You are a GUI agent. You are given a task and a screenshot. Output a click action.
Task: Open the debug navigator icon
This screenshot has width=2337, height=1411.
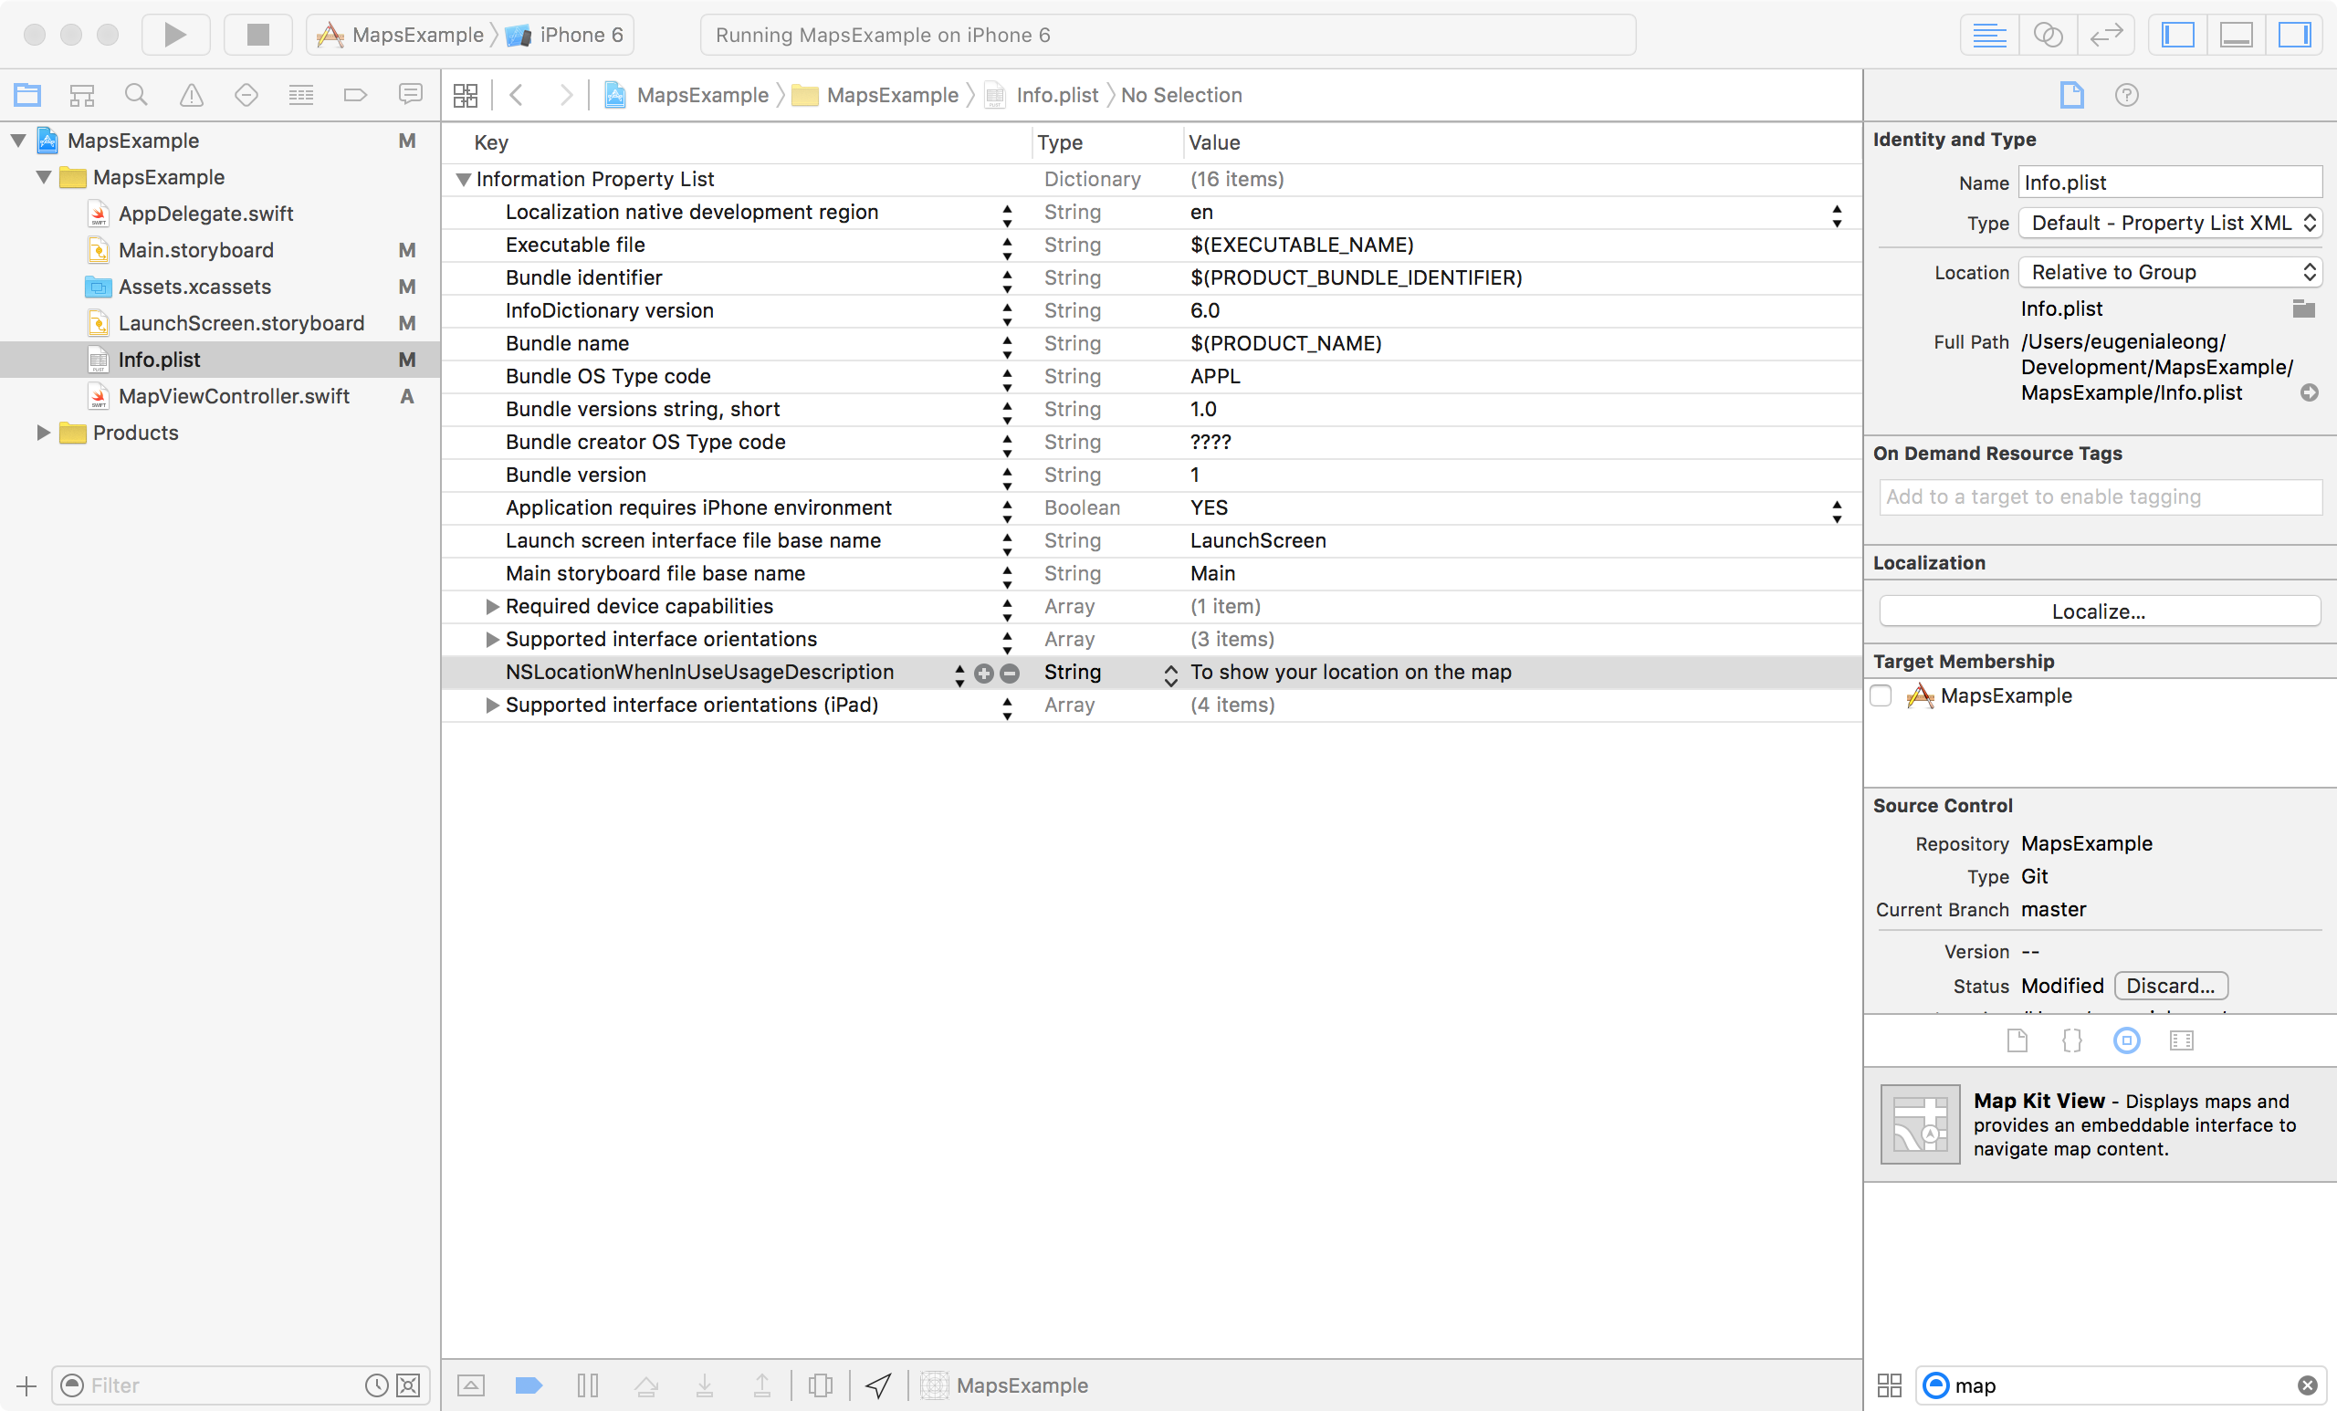[x=300, y=95]
